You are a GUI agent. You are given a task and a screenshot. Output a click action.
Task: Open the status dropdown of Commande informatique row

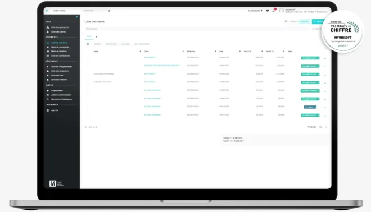coord(310,75)
